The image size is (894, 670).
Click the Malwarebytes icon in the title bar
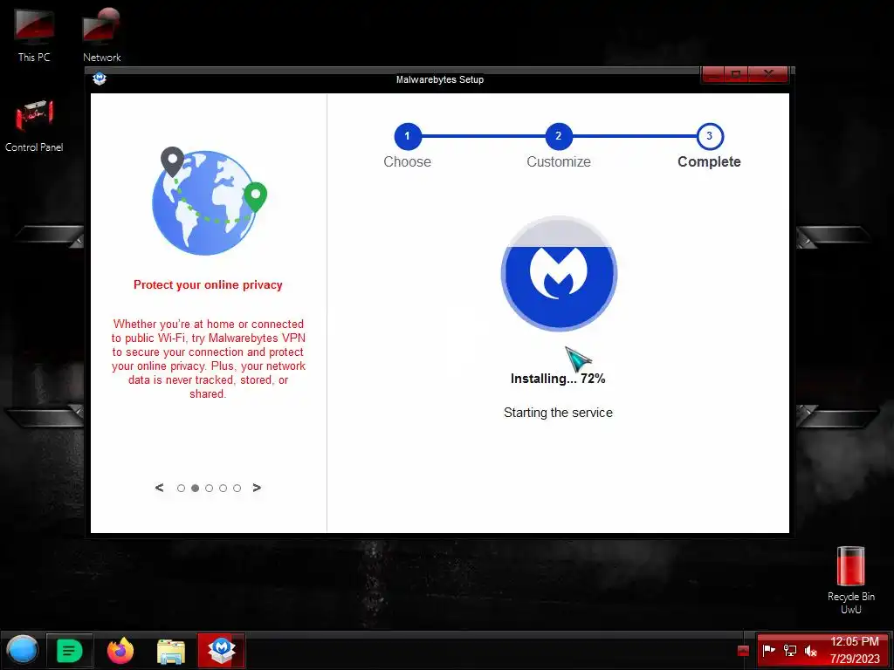[x=100, y=79]
